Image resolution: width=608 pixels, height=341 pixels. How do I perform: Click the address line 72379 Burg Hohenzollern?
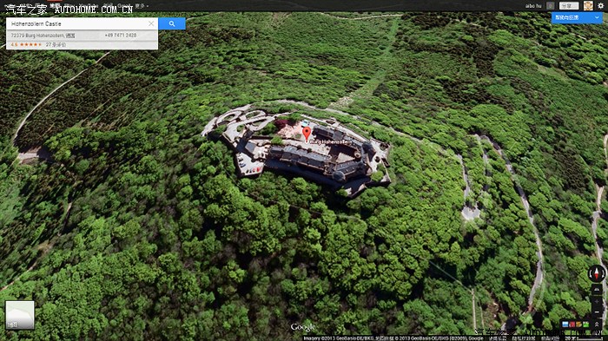(43, 36)
